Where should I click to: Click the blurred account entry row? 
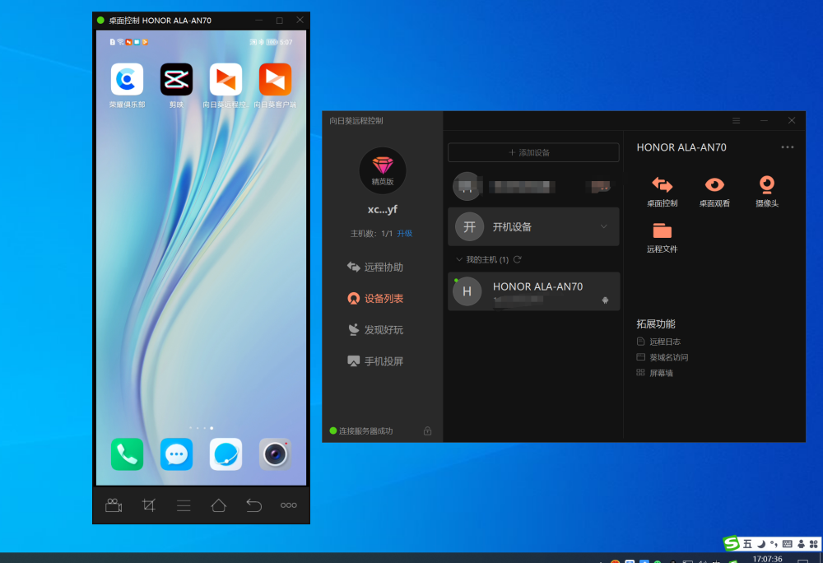533,186
